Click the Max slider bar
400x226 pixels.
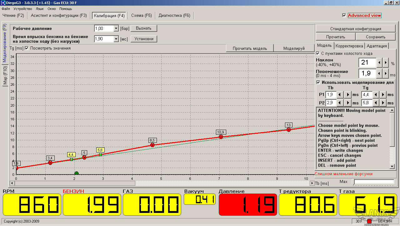click(x=374, y=181)
